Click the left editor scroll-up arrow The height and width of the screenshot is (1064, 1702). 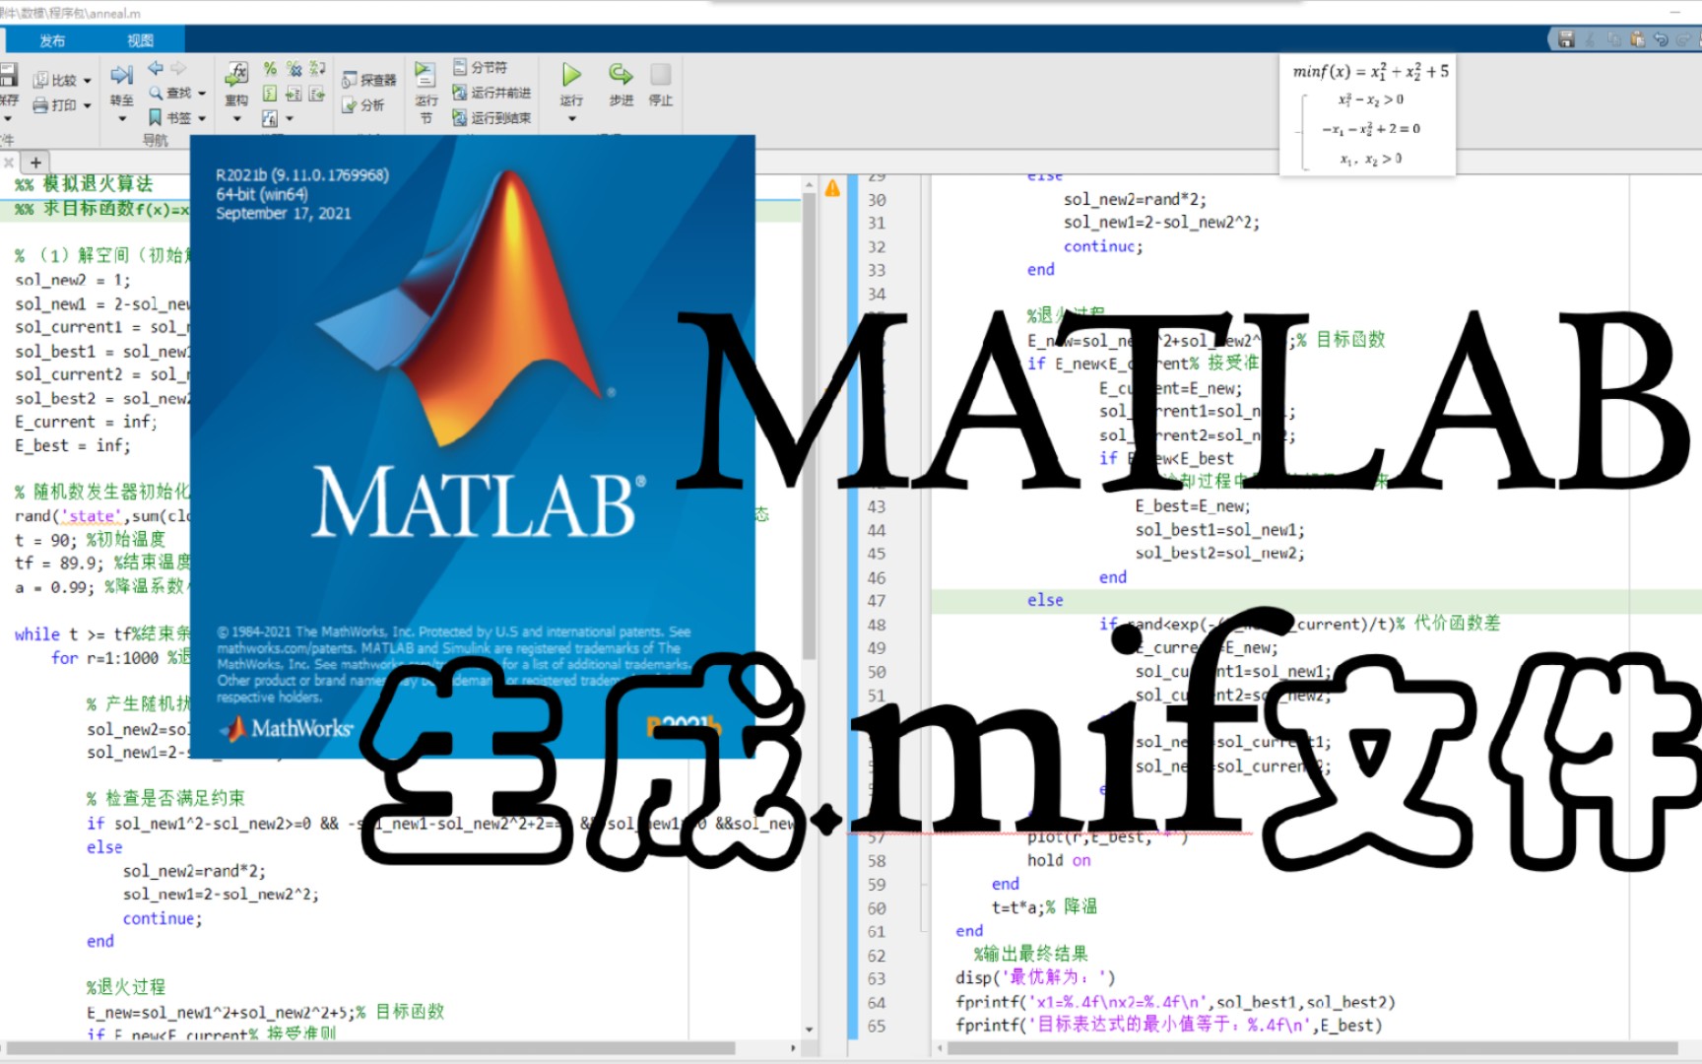click(809, 184)
